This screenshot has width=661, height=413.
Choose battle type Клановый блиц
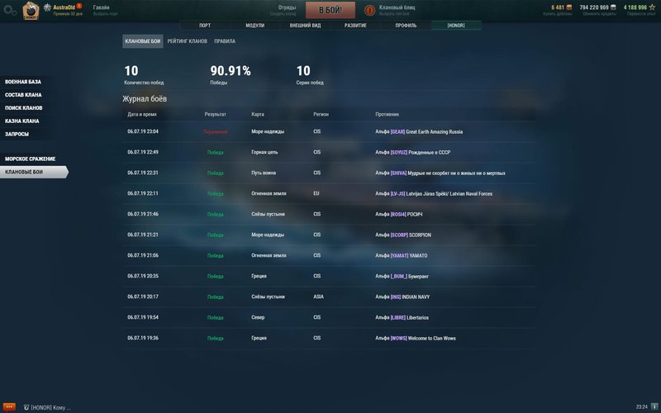tap(397, 7)
